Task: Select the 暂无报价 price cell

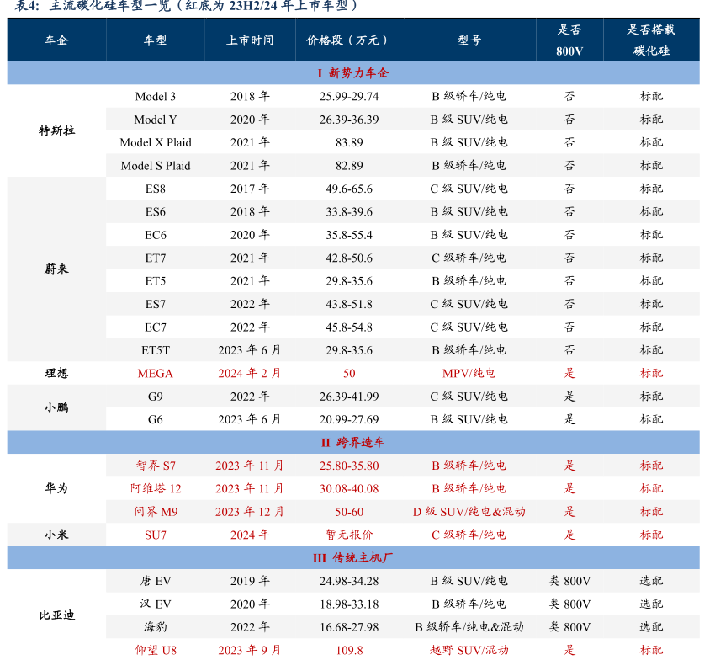Action: click(349, 535)
